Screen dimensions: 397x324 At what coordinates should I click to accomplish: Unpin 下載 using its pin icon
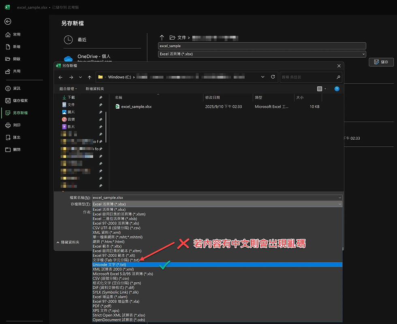pyautogui.click(x=101, y=98)
